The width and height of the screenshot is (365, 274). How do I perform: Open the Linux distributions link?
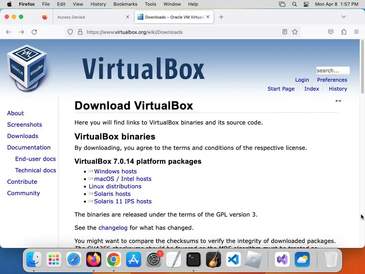[115, 186]
